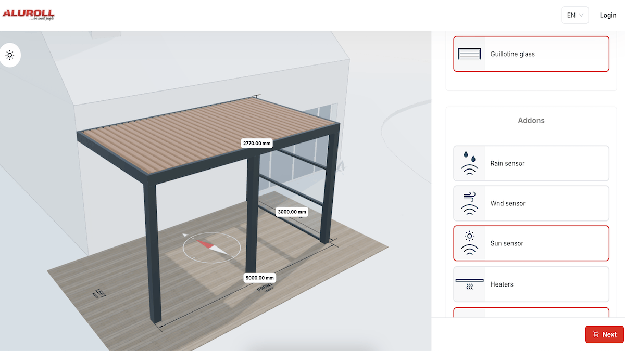
Task: Enable the Wnd sensor addon
Action: click(531, 203)
